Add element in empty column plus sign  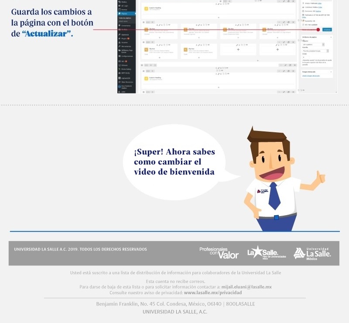tap(238, 49)
